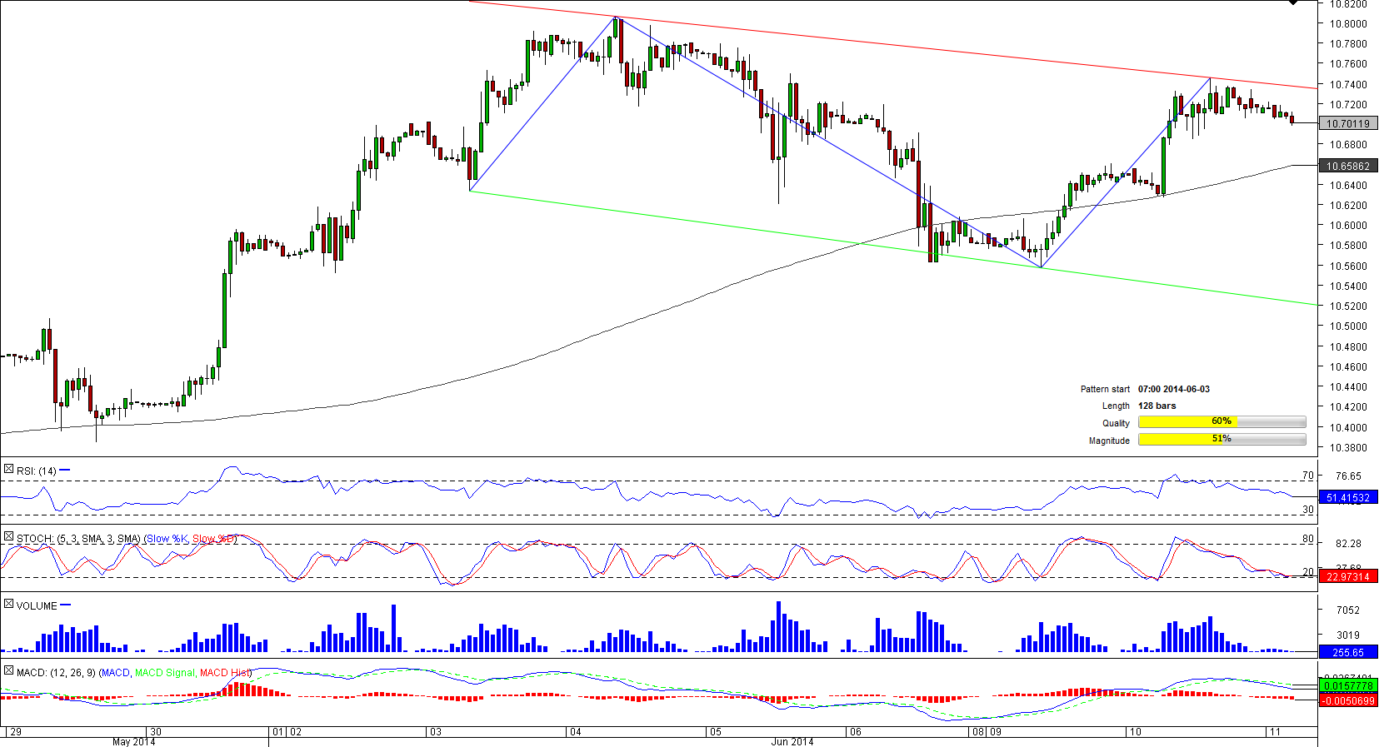Close the RSI indicator panel
The image size is (1379, 747).
coord(8,470)
